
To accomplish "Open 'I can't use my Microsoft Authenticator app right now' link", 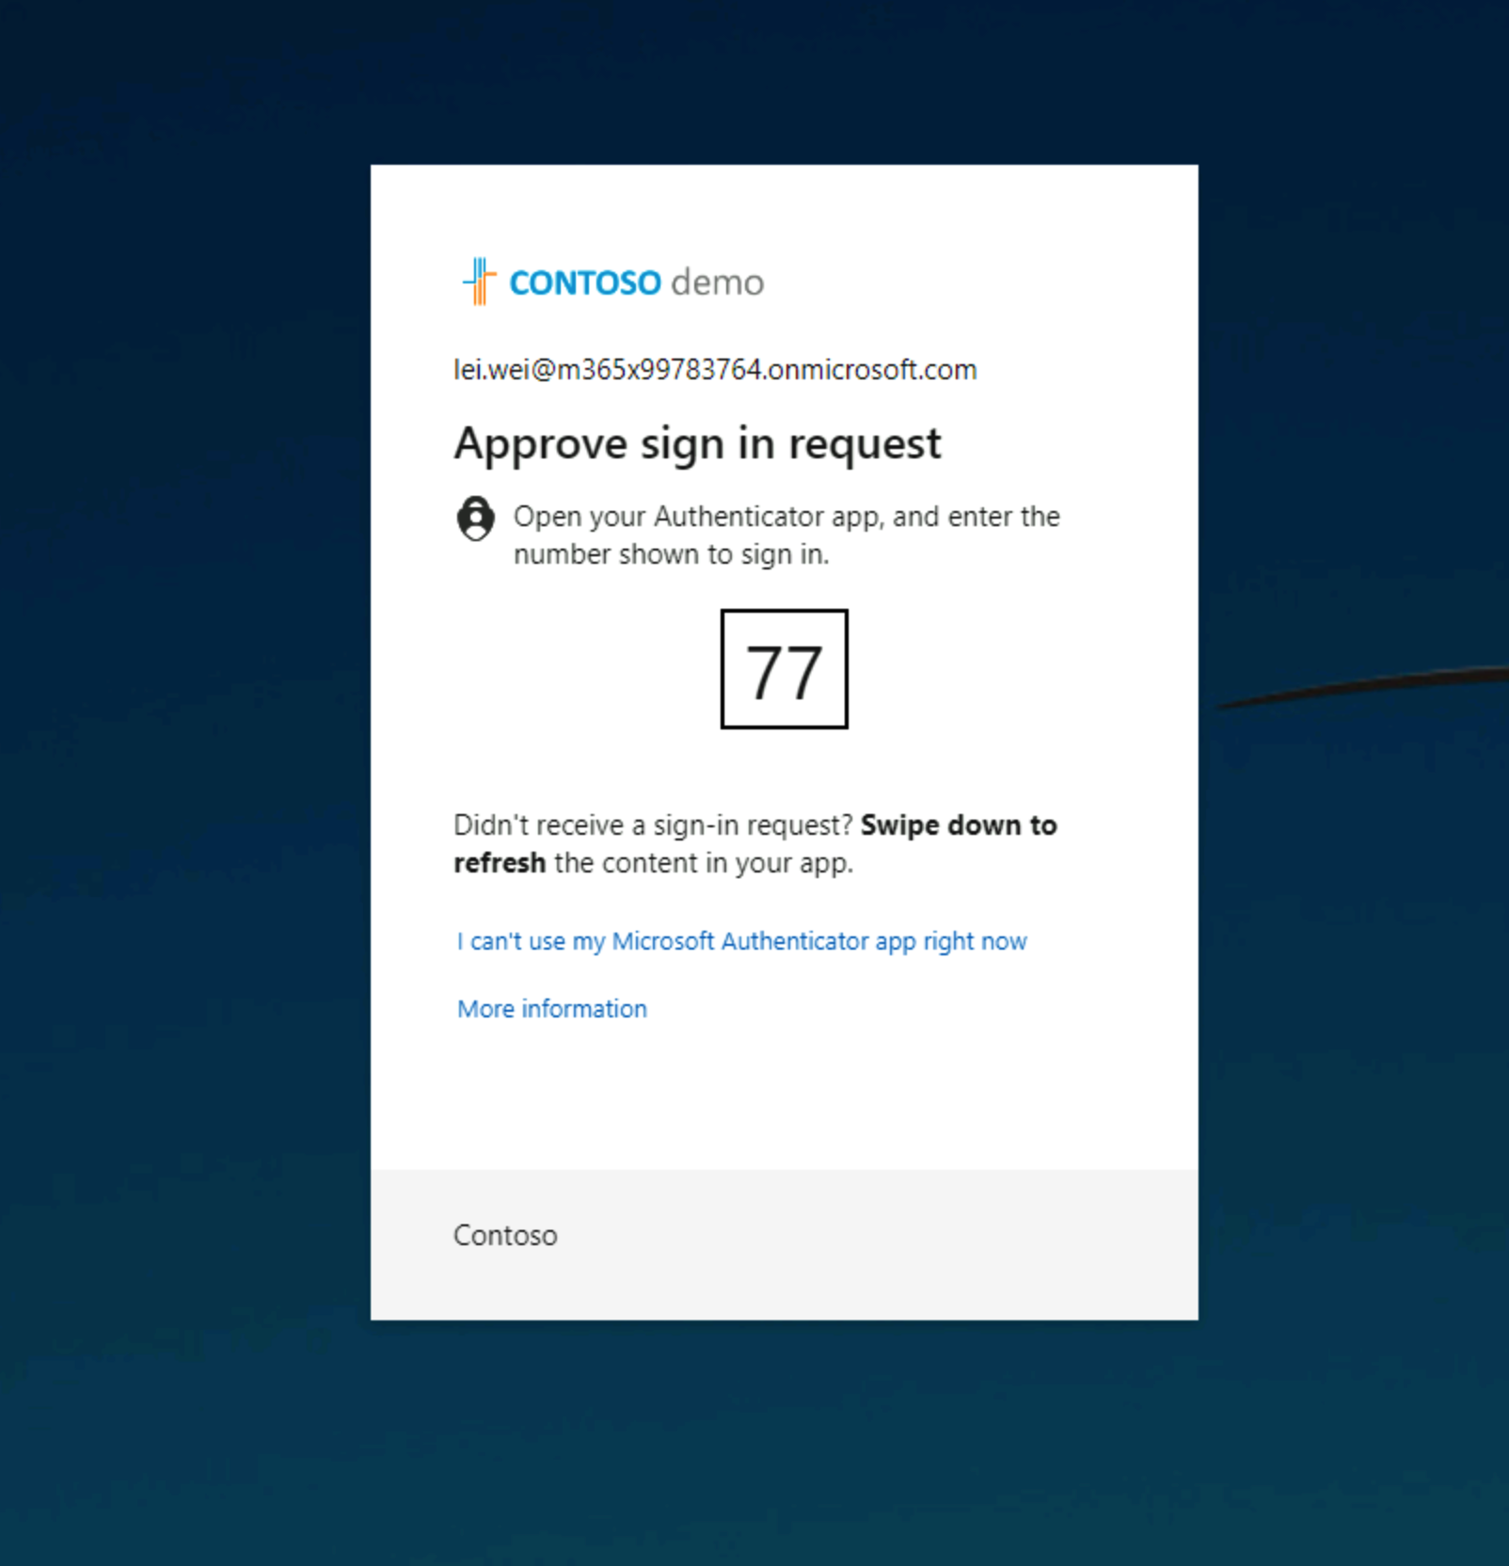I will tap(741, 941).
